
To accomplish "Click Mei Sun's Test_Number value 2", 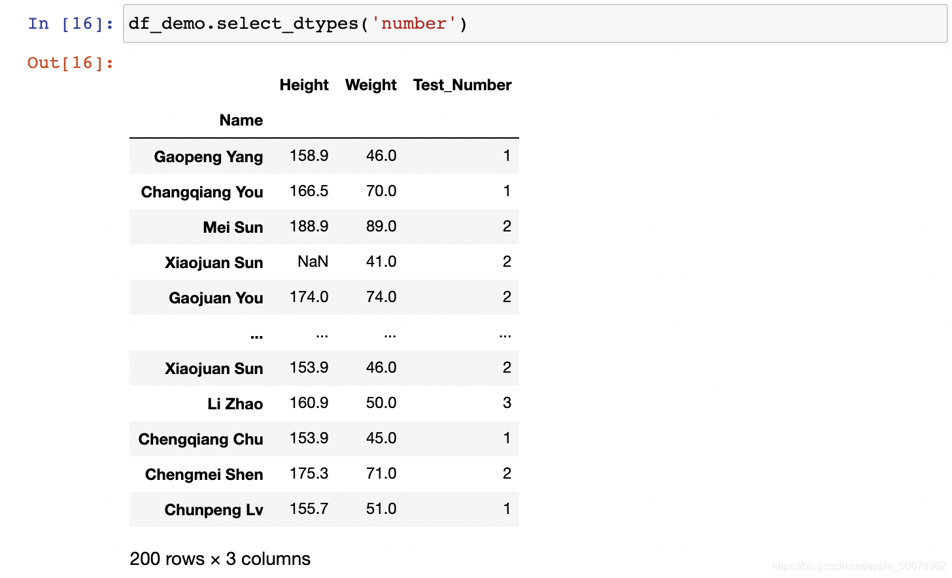I will point(507,226).
